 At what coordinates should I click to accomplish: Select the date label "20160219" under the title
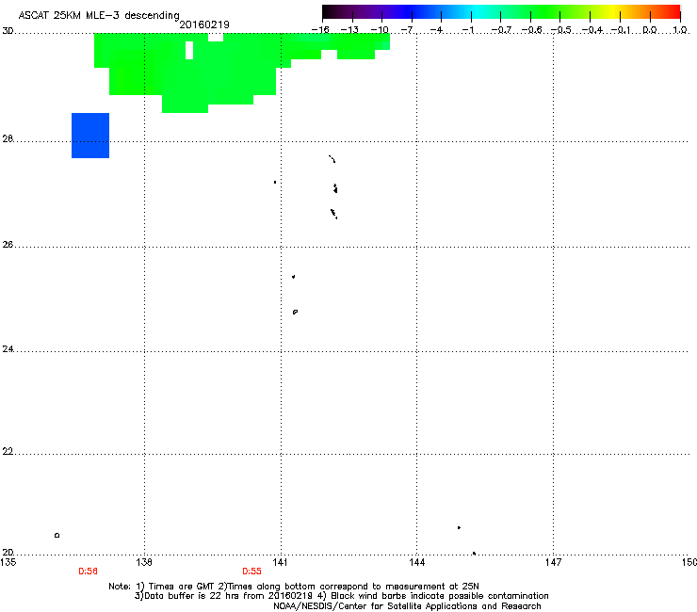(204, 24)
